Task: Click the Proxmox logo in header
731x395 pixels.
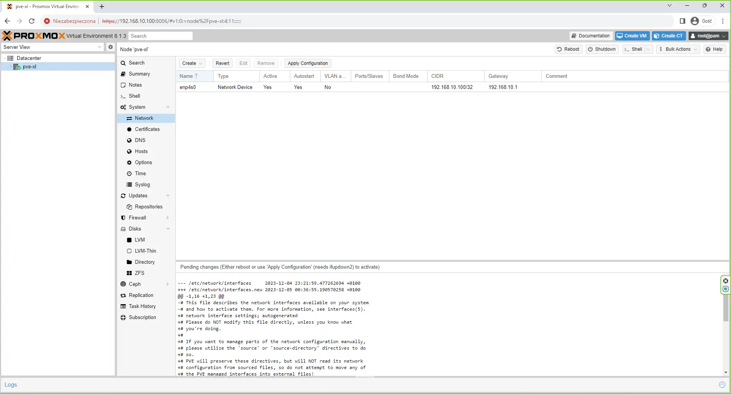Action: 34,36
